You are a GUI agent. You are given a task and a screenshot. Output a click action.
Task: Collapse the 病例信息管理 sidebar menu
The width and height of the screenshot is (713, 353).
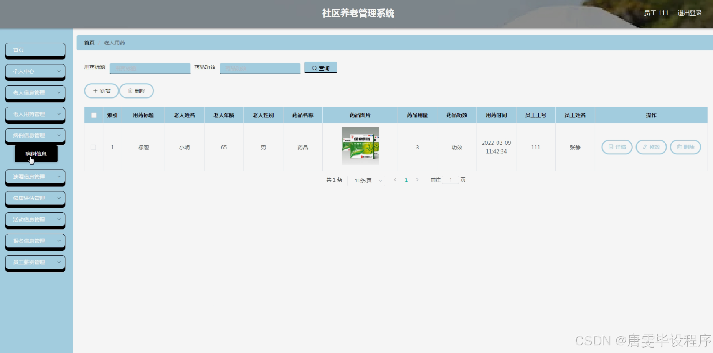coord(35,136)
